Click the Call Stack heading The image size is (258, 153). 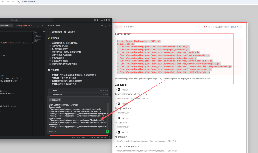coord(121,85)
